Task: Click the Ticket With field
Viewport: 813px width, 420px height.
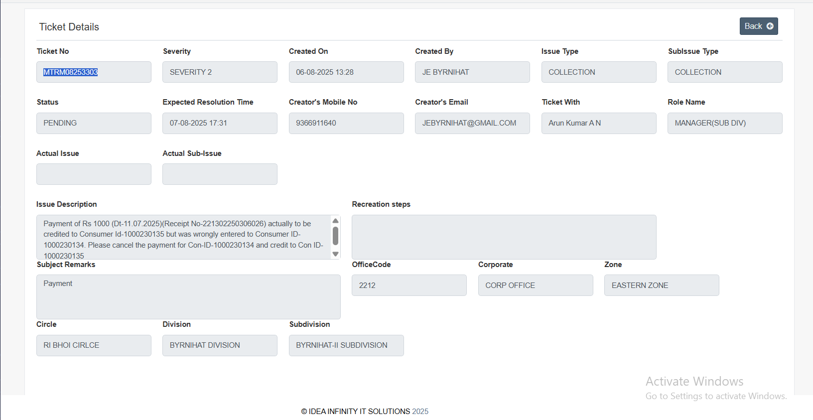Action: click(599, 123)
